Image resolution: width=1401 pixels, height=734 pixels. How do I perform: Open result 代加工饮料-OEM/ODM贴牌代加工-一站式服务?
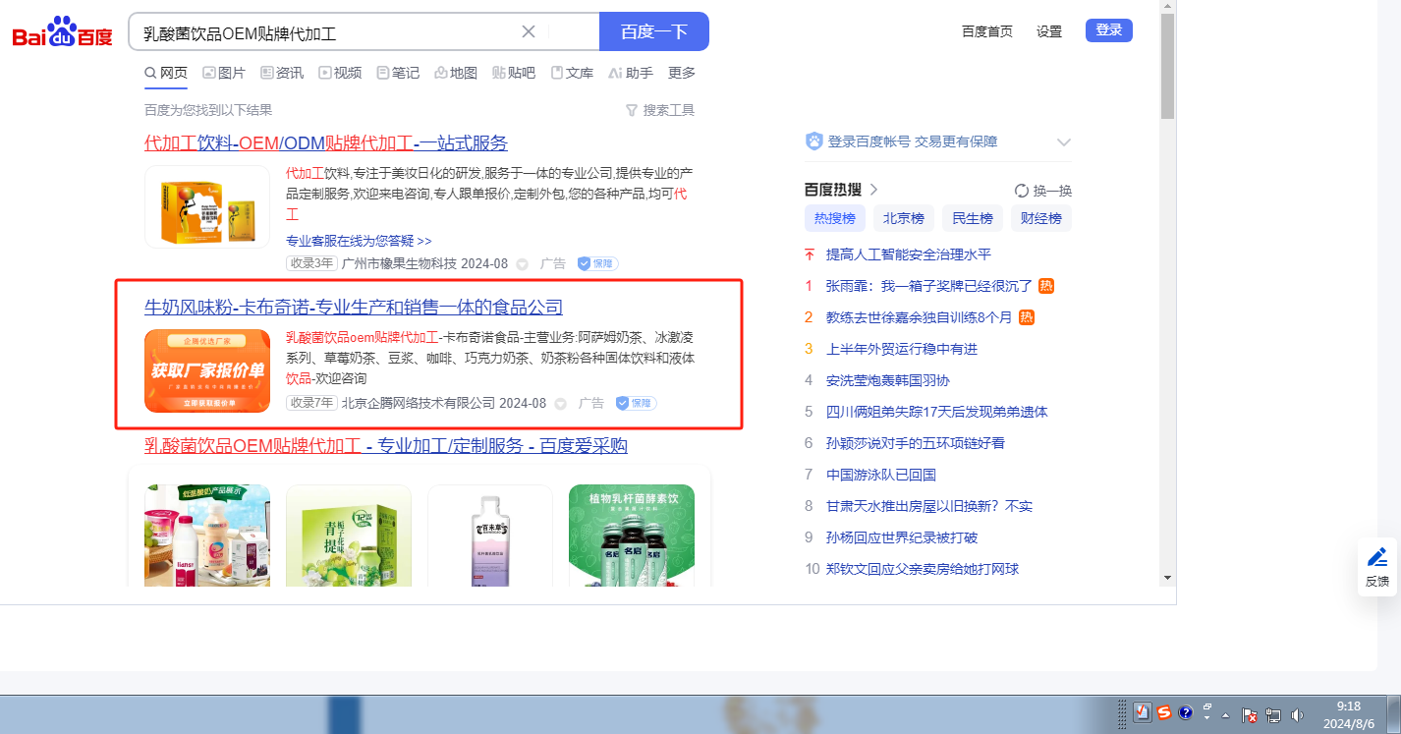(326, 143)
